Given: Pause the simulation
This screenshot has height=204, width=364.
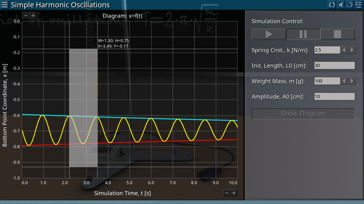Looking at the screenshot, I should point(303,34).
